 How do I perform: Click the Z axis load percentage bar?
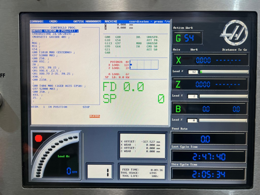pos(223,96)
